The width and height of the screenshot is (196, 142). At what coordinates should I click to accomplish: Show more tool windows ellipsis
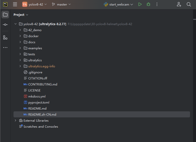point(5,48)
